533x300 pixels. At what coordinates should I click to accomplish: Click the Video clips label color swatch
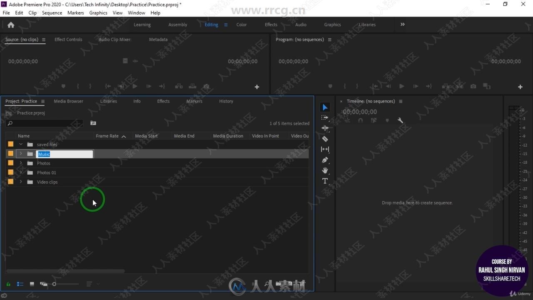pos(11,182)
